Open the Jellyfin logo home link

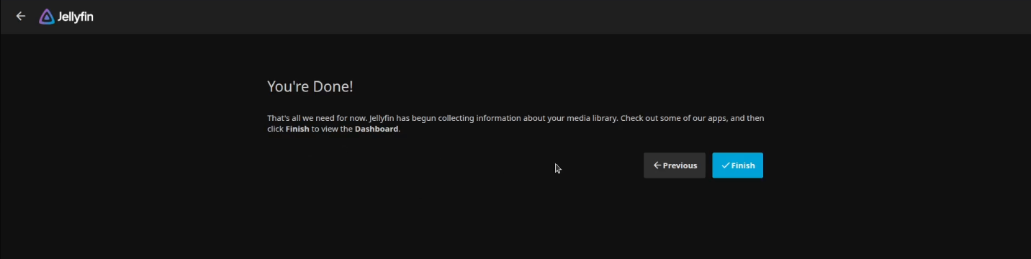pos(66,17)
